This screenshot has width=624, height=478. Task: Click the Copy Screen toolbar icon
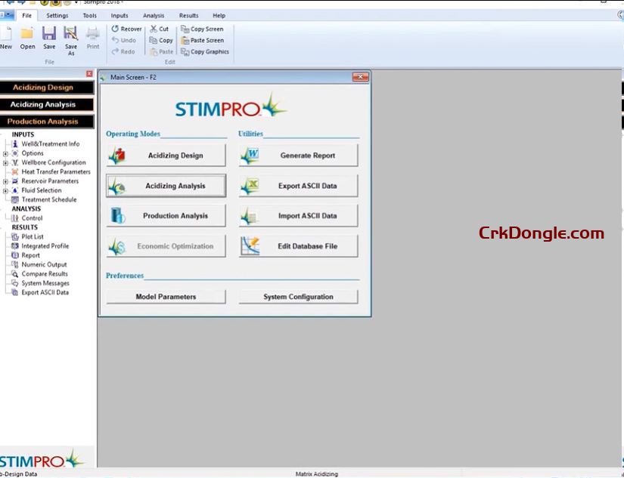click(x=185, y=29)
